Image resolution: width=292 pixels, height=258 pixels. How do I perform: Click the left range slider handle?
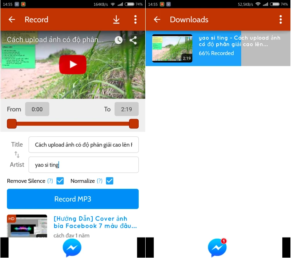pos(12,124)
